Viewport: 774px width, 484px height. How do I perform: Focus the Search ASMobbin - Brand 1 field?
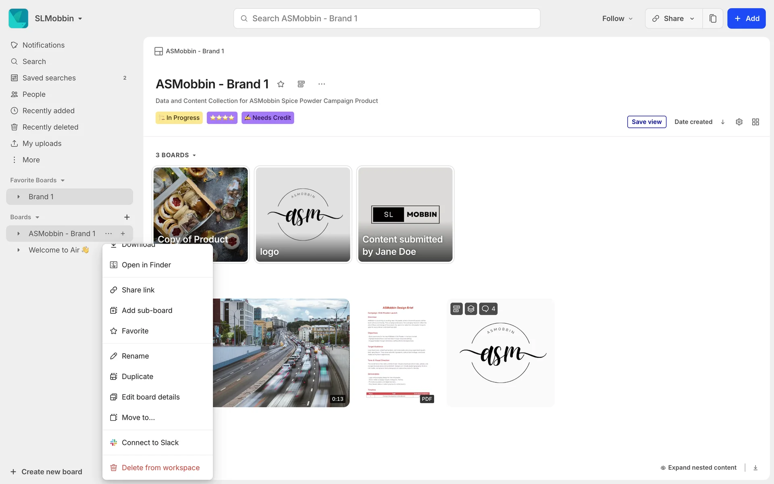point(387,19)
